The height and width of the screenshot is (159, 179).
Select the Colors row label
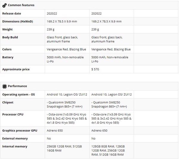(x=7, y=49)
